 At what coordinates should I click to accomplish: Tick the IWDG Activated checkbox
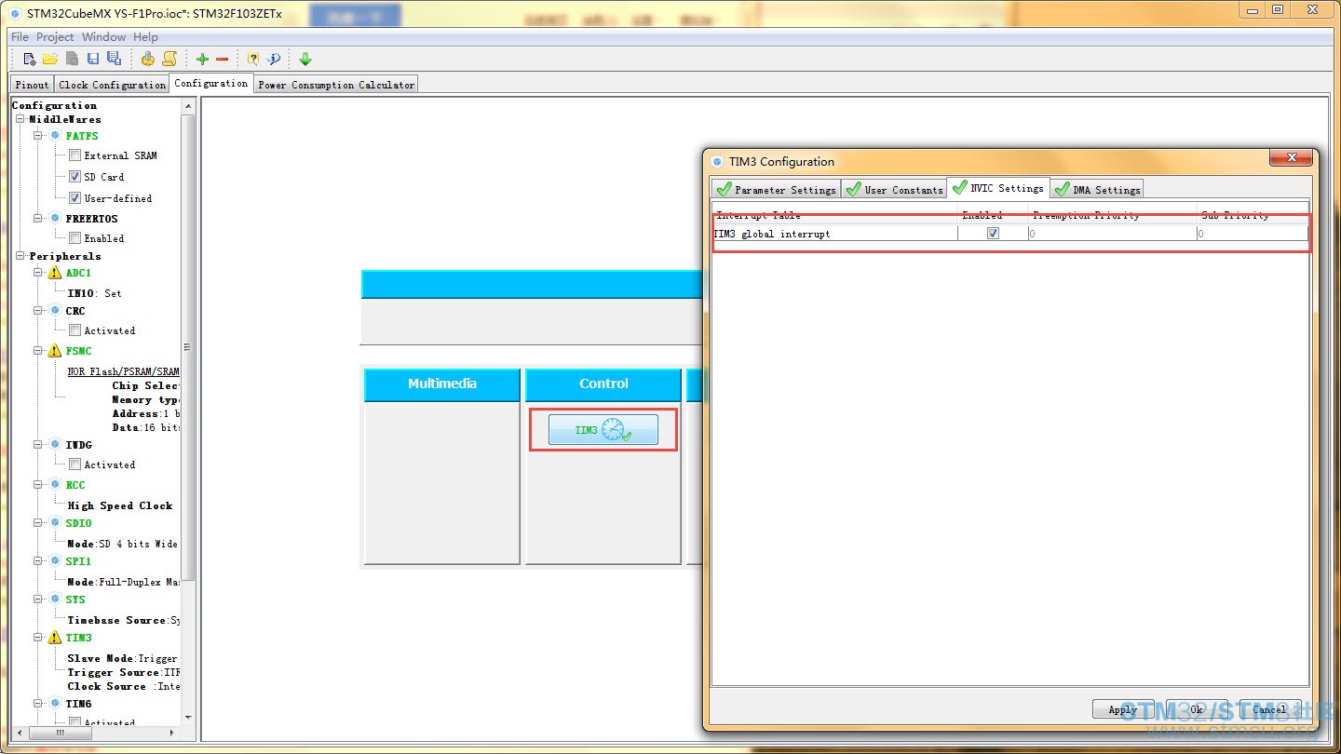pos(75,464)
